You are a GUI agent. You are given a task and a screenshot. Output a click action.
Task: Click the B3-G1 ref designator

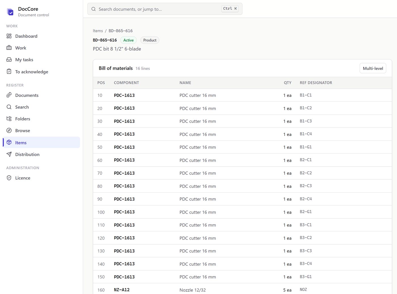(x=306, y=277)
